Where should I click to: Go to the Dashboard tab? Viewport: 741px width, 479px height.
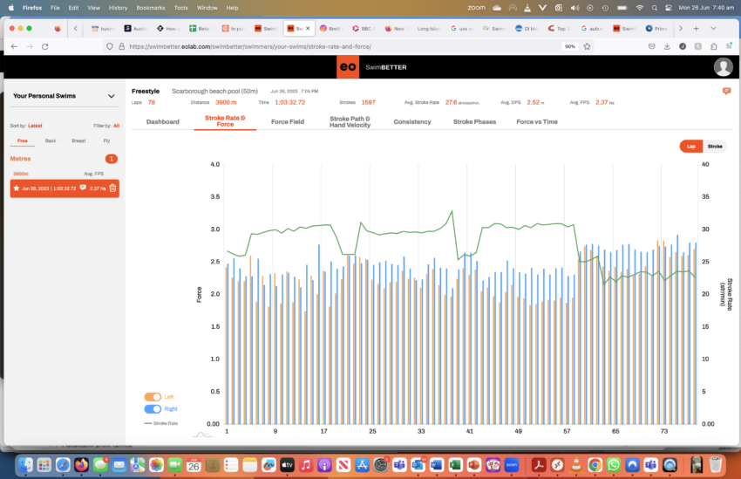click(162, 122)
